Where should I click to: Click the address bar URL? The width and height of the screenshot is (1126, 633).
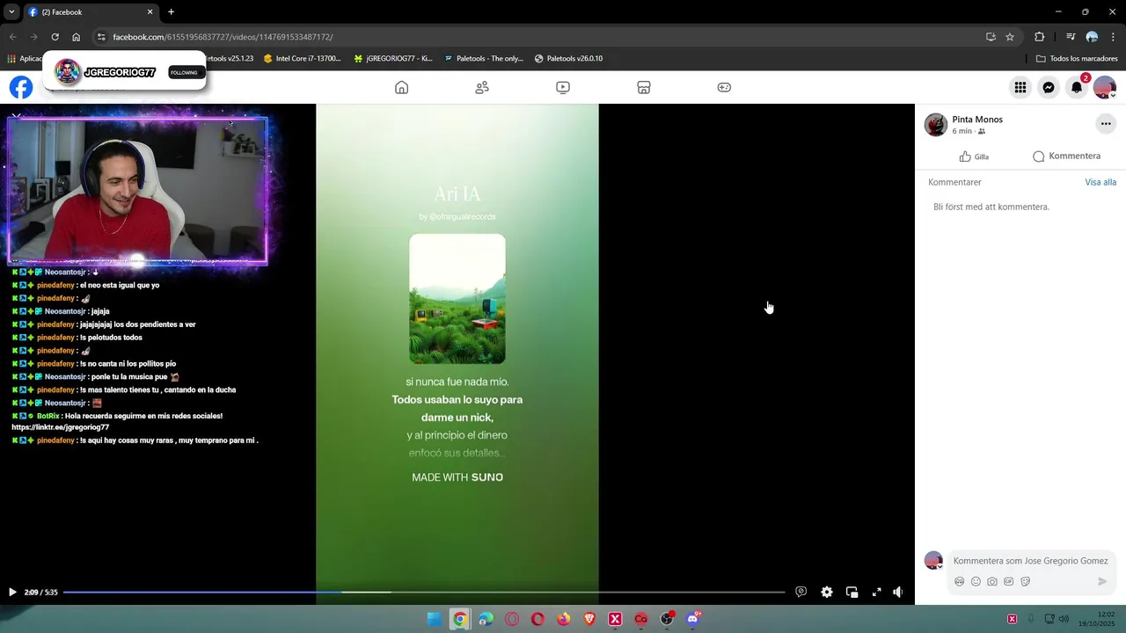pyautogui.click(x=223, y=37)
